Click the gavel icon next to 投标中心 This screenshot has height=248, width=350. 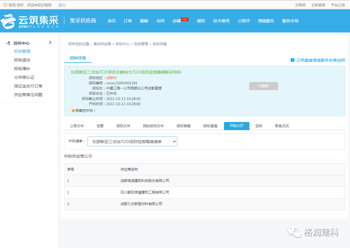8,43
